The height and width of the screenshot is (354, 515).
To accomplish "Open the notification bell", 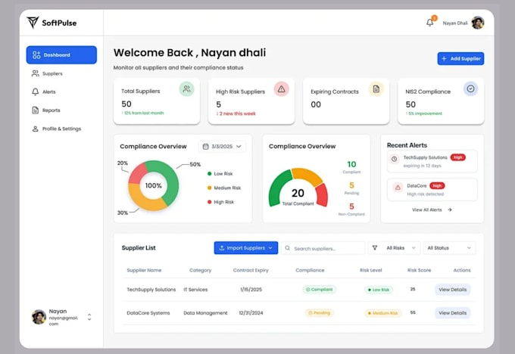I will (x=429, y=23).
